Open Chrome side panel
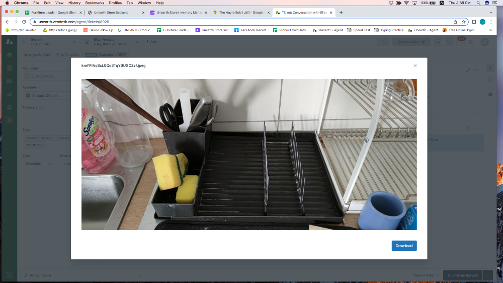The width and height of the screenshot is (503, 283). (474, 22)
